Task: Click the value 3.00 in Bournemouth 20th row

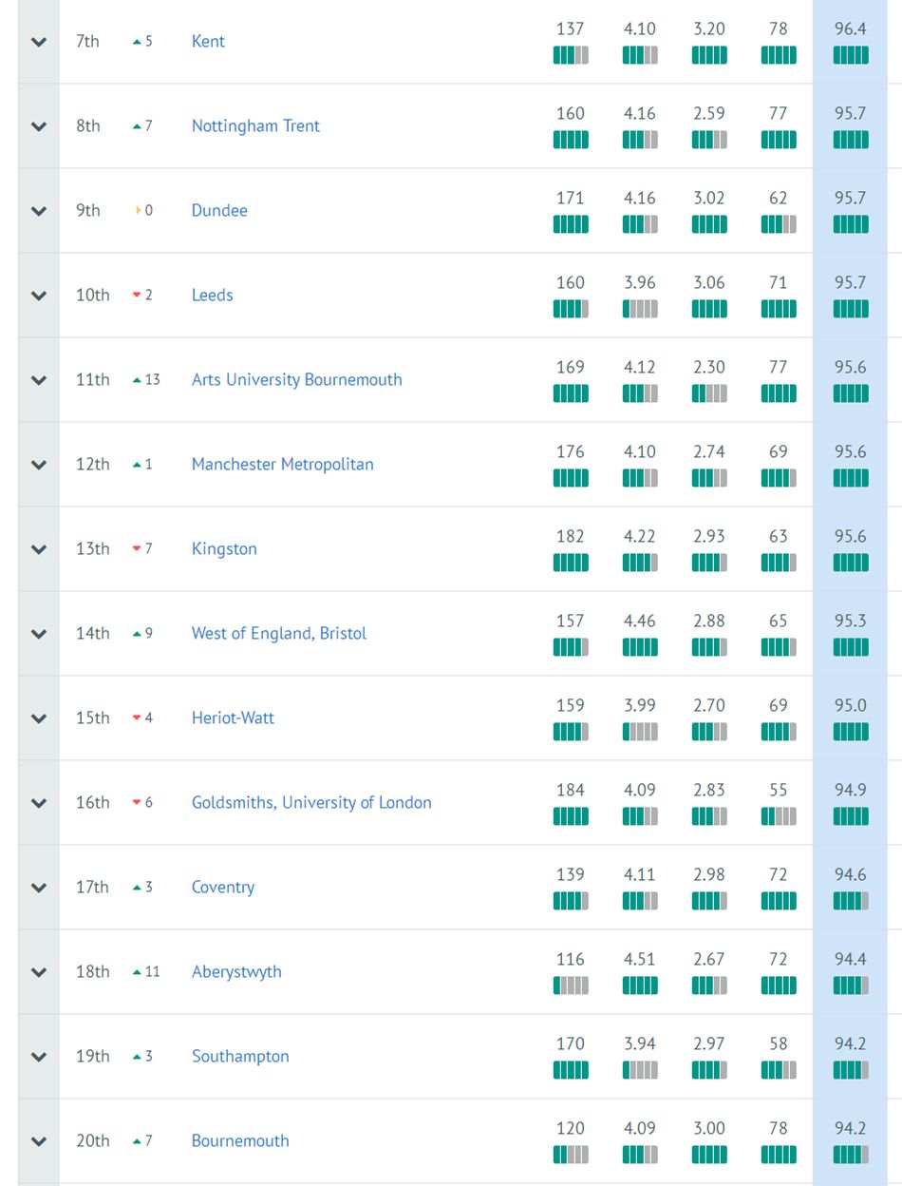Action: click(709, 1128)
